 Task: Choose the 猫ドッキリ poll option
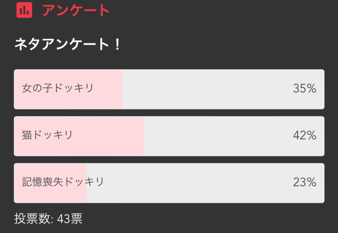(x=169, y=136)
